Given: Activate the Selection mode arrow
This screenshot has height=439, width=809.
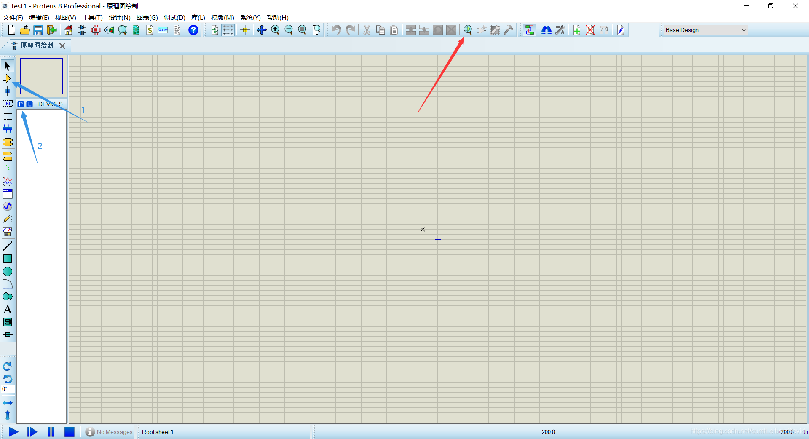Looking at the screenshot, I should coord(8,66).
